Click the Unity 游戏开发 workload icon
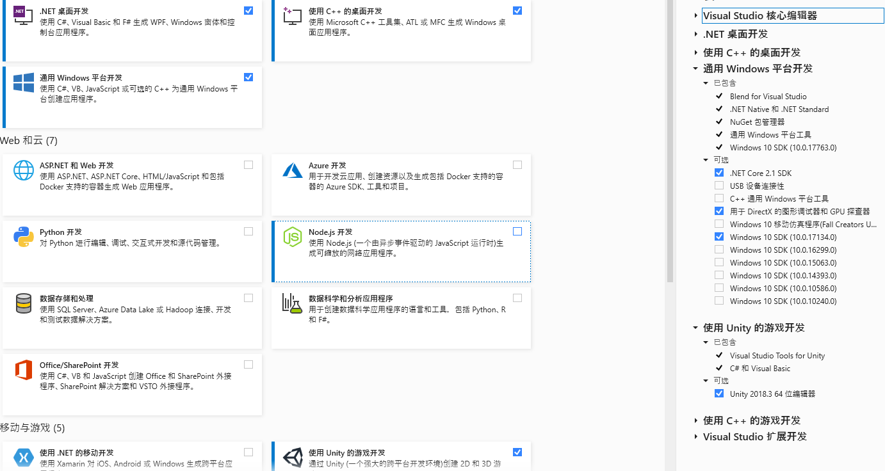This screenshot has height=471, width=885. click(x=293, y=457)
